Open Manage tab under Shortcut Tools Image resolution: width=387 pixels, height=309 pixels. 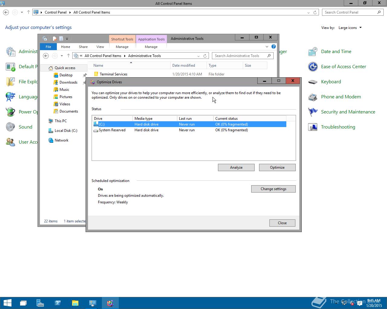click(122, 47)
